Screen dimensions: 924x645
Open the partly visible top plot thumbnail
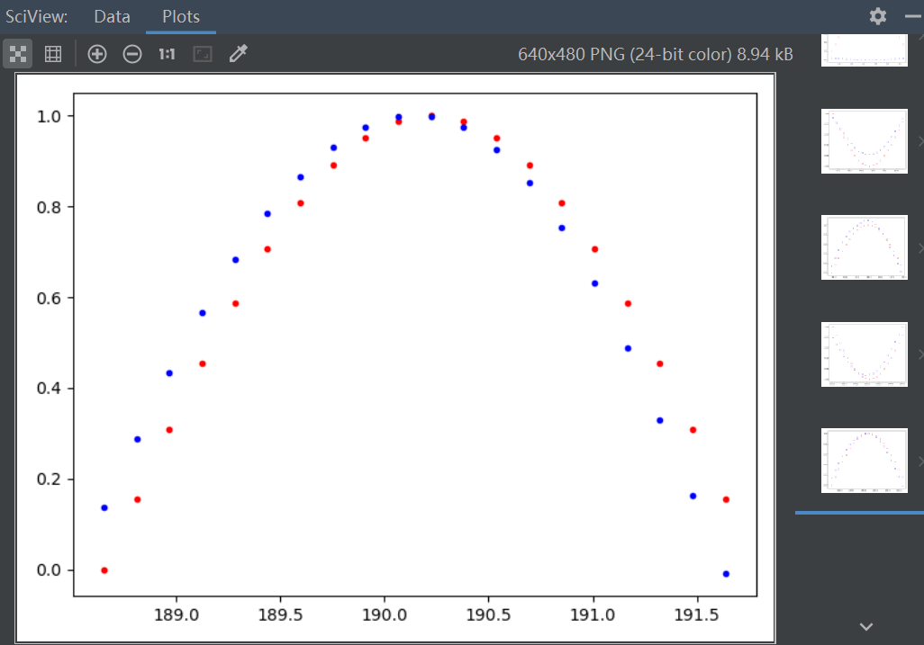point(864,50)
